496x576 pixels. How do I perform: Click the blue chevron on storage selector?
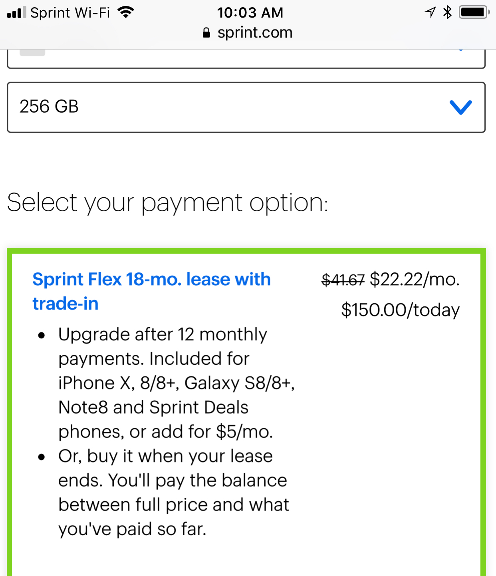tap(460, 107)
